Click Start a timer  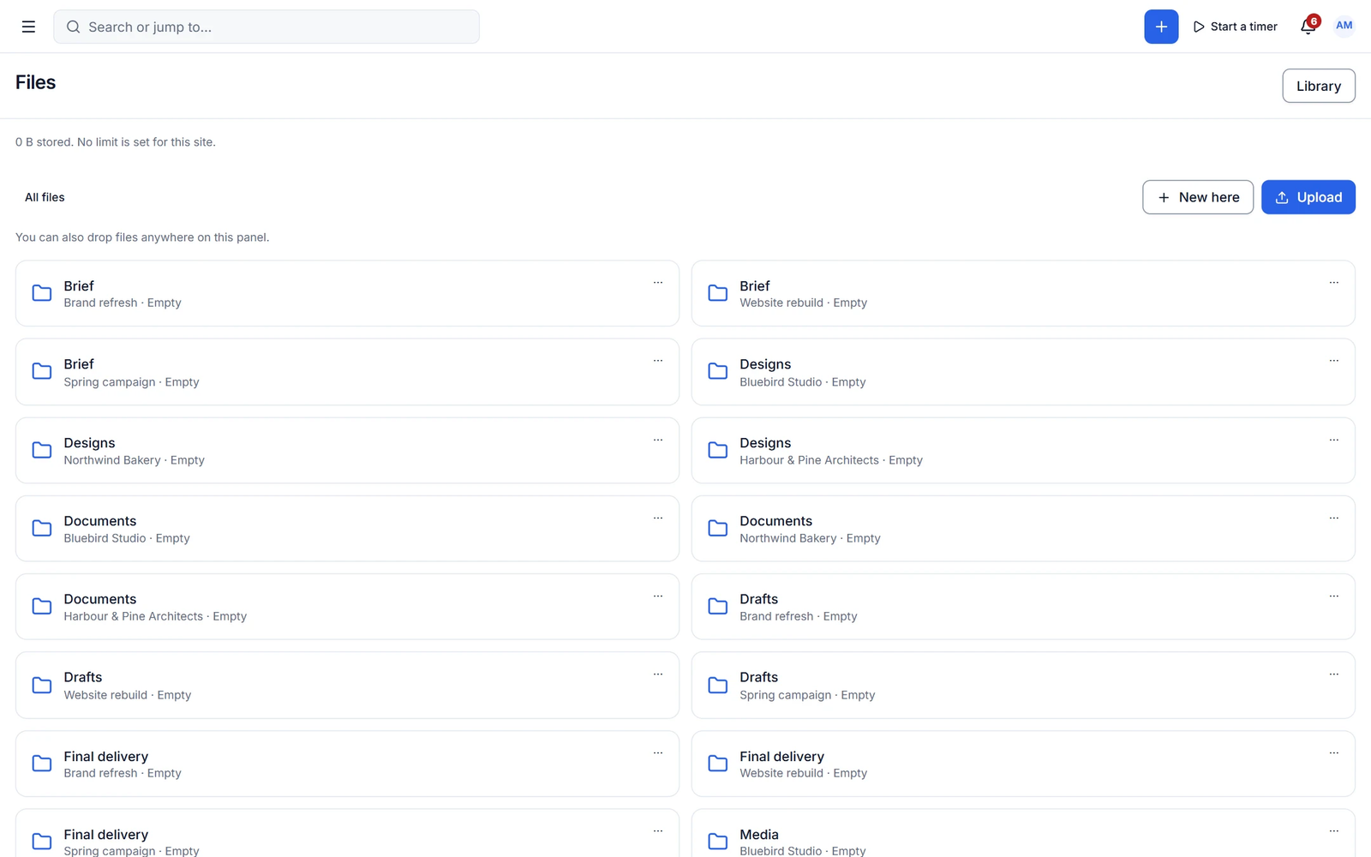click(1235, 27)
